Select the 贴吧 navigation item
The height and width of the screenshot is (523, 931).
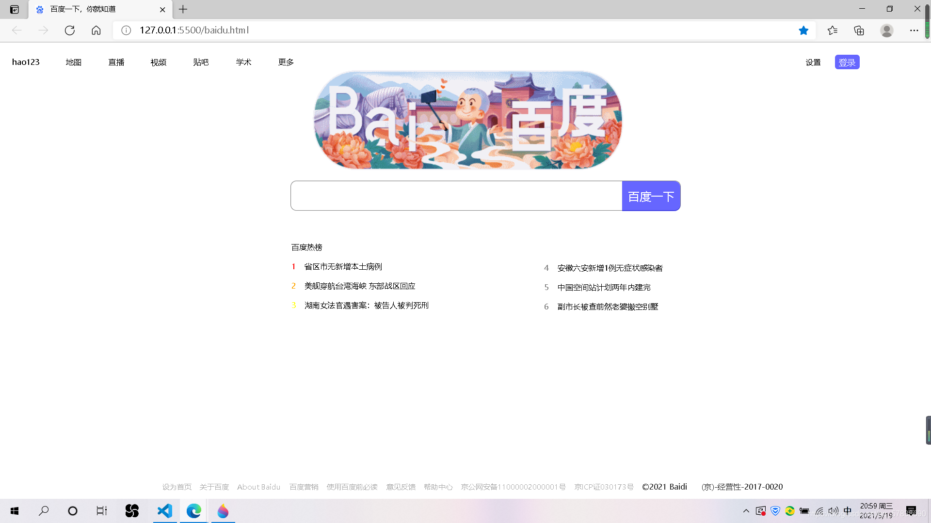click(x=201, y=62)
